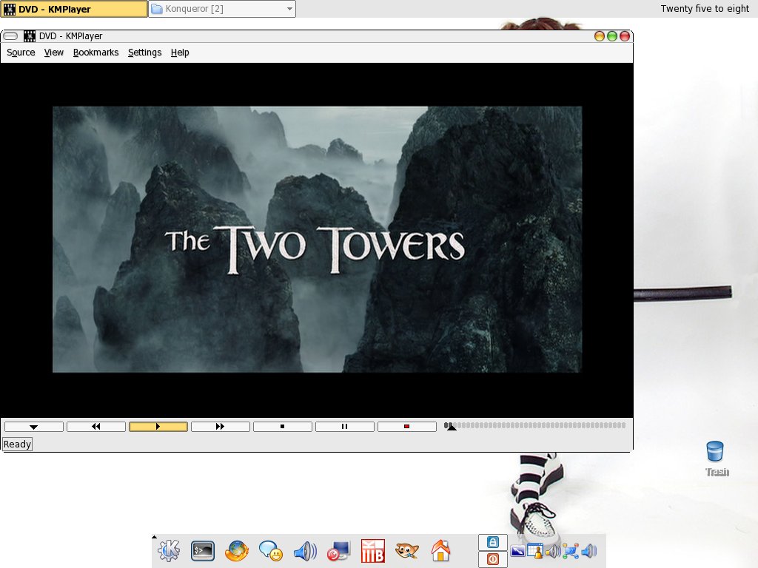Click the rewind playback button

[x=96, y=427]
